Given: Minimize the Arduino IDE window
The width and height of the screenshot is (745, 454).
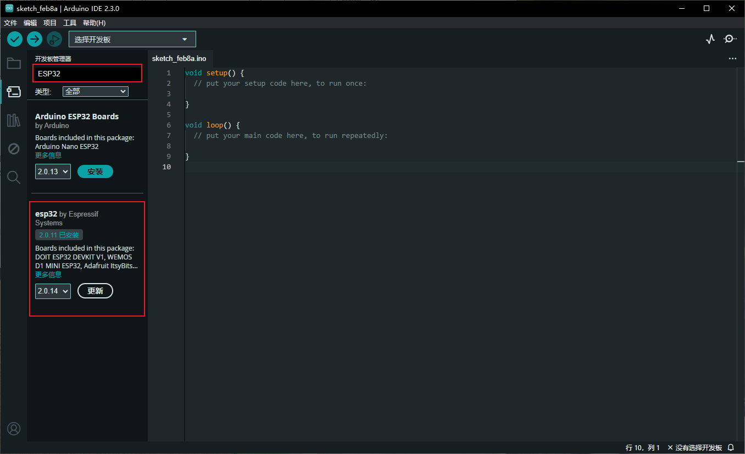Looking at the screenshot, I should (682, 8).
